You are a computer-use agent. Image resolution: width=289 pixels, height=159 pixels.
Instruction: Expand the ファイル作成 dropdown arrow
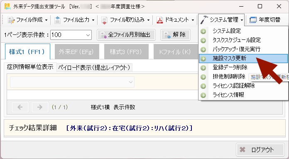tap(46, 20)
